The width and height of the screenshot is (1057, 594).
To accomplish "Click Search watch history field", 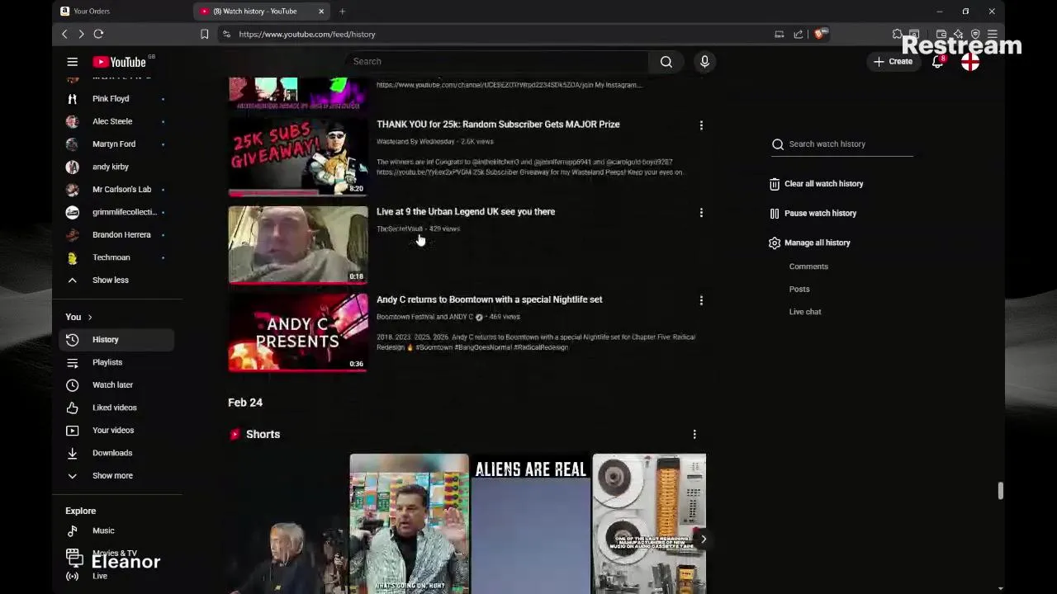I will click(x=842, y=144).
